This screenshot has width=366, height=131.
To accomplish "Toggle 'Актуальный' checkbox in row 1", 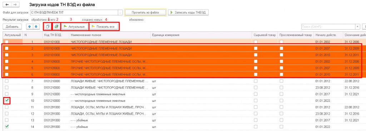I will click(7, 42).
